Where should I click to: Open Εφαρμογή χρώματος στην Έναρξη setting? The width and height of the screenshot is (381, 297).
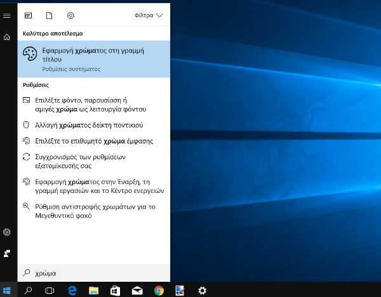[94, 186]
